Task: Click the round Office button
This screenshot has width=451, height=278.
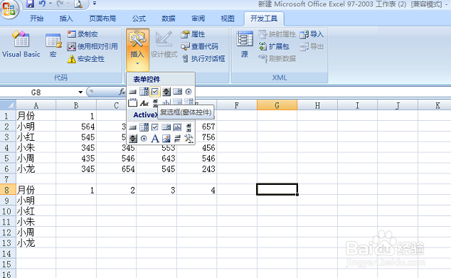Action: click(9, 9)
